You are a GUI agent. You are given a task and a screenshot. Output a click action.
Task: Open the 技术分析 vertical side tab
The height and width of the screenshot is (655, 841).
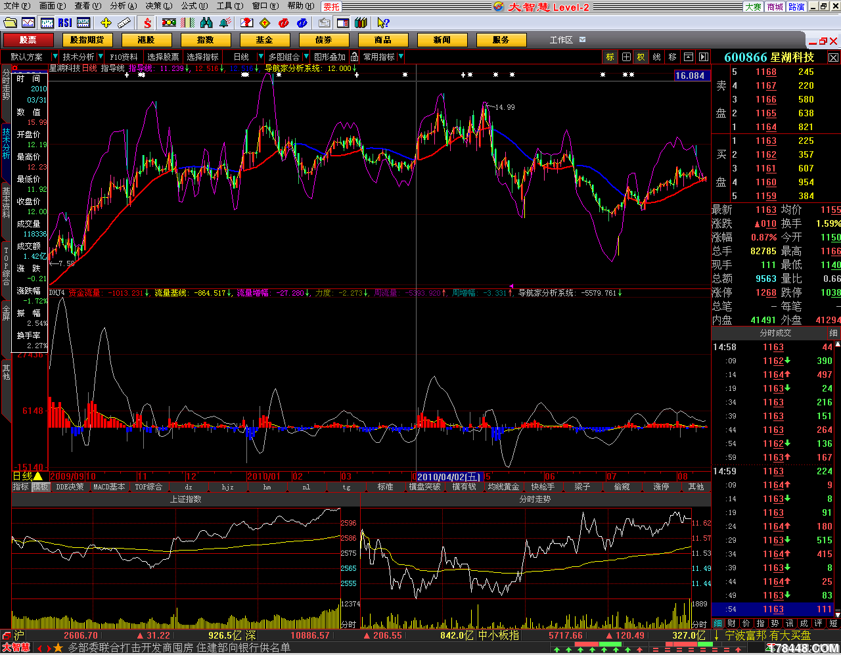point(6,144)
